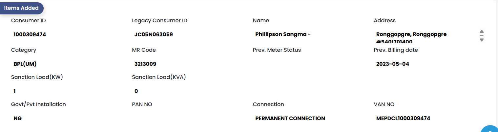Select the Govt/Pvt Installation value NG

[x=18, y=119]
